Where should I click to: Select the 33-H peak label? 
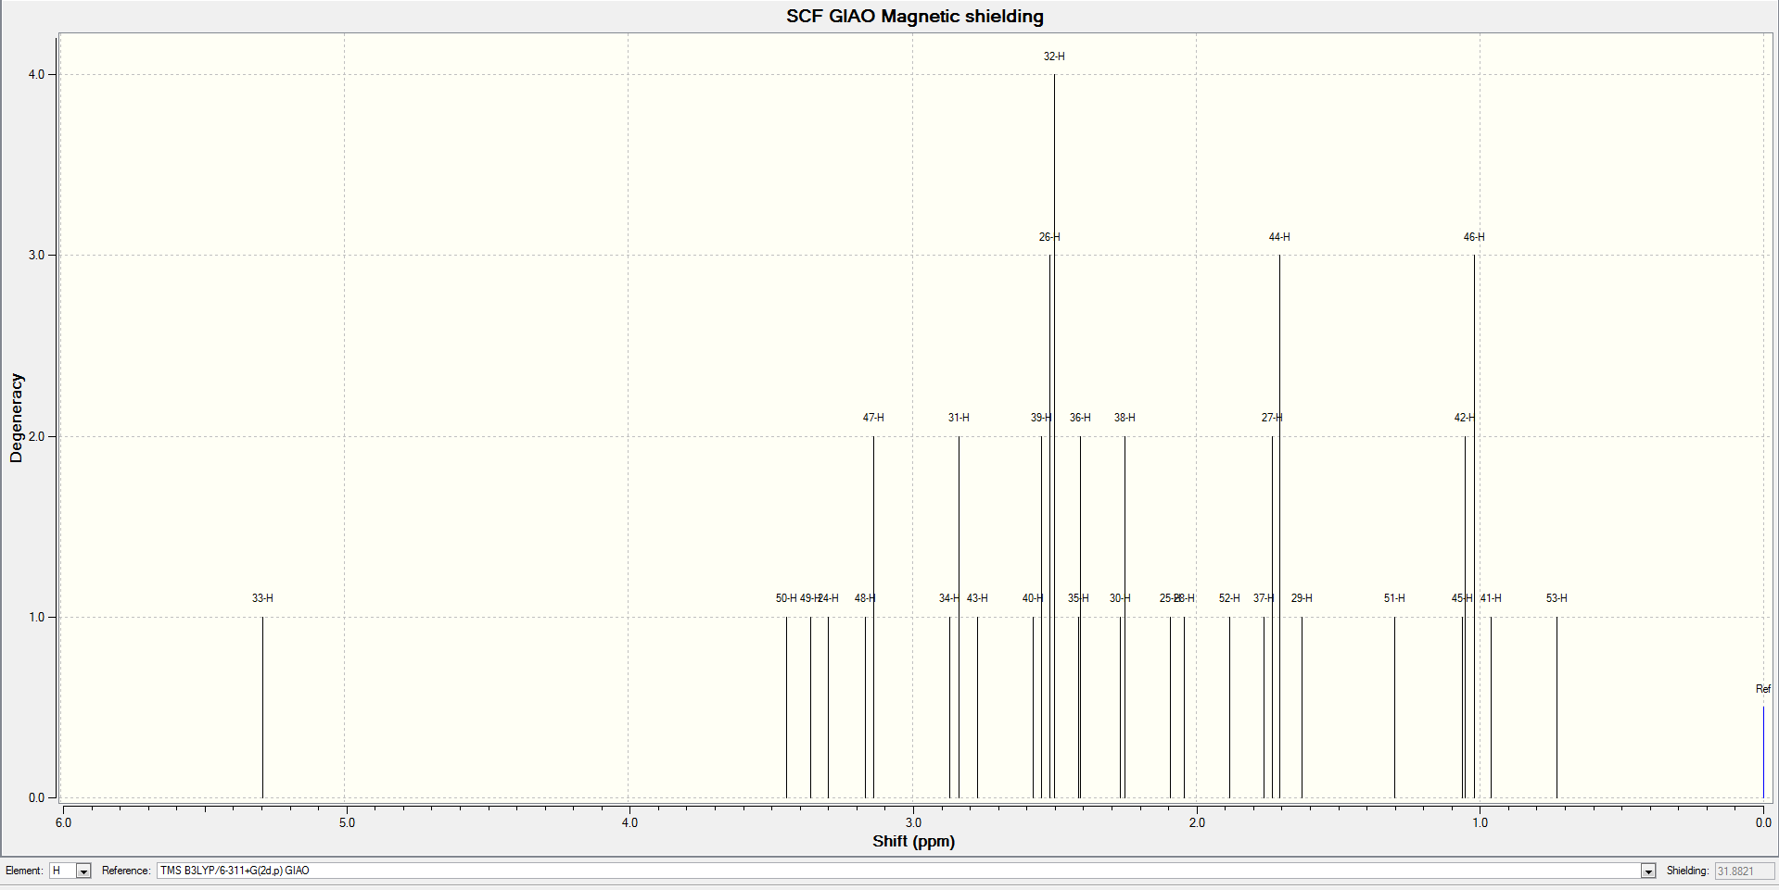point(262,598)
